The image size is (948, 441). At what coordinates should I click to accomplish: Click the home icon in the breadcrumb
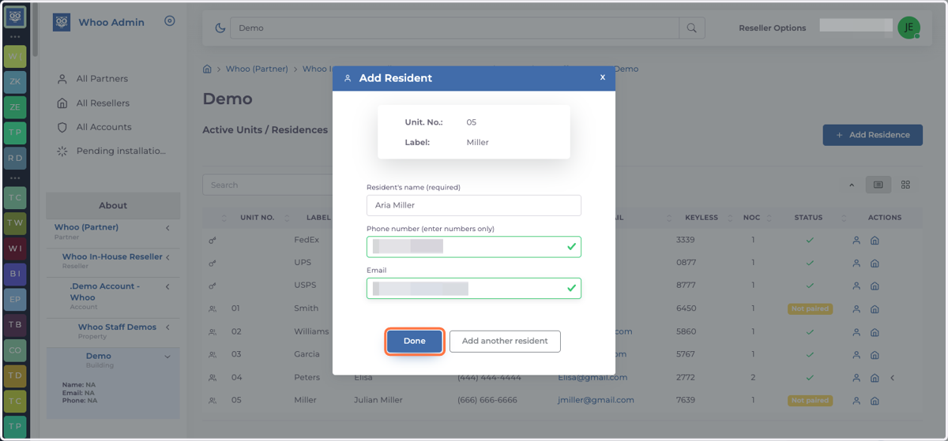[x=207, y=69]
